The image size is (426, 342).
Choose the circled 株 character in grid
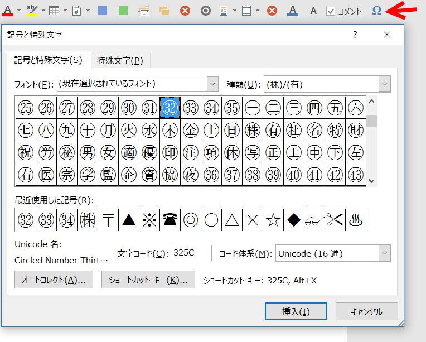252,130
